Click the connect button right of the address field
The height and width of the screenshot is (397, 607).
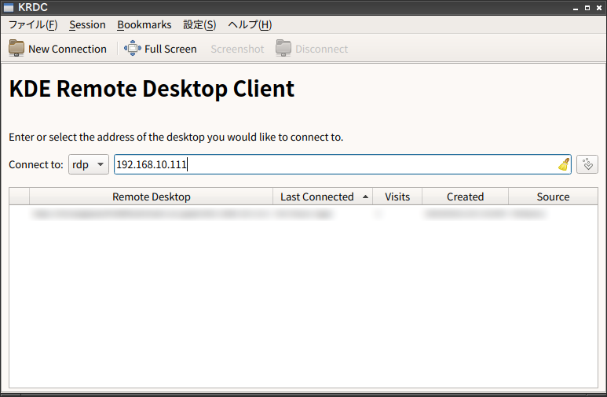coord(587,164)
